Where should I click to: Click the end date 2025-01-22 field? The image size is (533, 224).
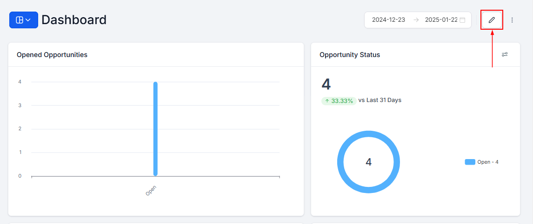point(441,19)
